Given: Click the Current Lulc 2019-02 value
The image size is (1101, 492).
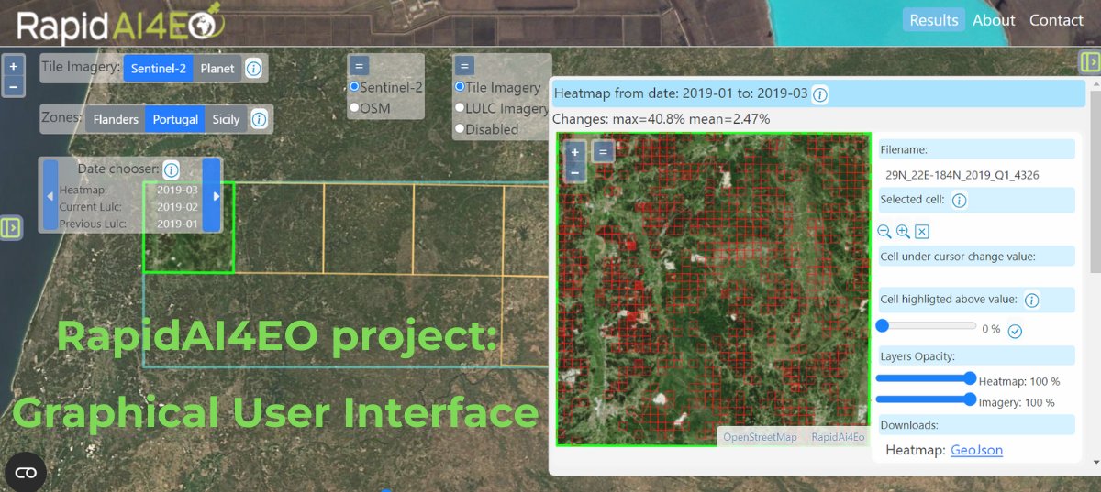Looking at the screenshot, I should click(x=177, y=207).
